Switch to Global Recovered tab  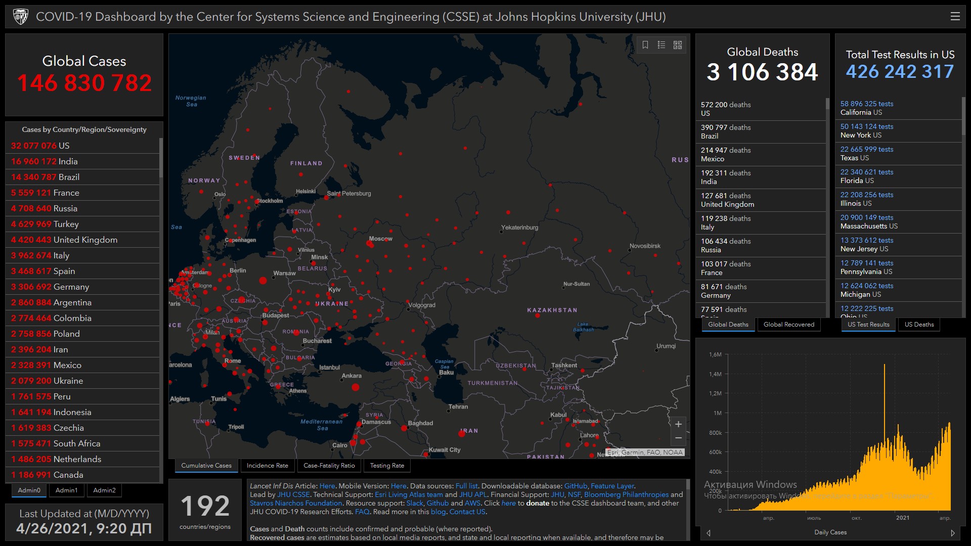tap(788, 325)
